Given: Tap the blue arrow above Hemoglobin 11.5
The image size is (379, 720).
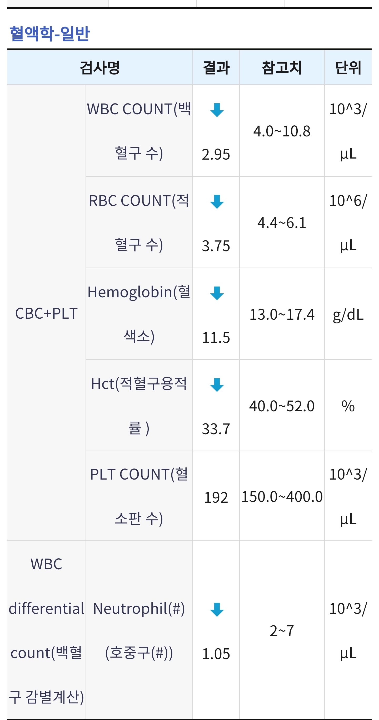Looking at the screenshot, I should pyautogui.click(x=217, y=293).
